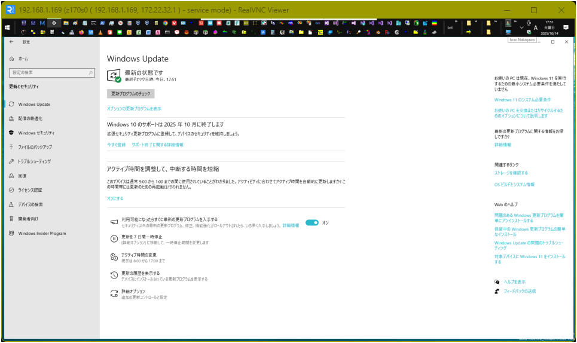
Task: Click the 今すぐ登録 link
Action: pyautogui.click(x=116, y=145)
